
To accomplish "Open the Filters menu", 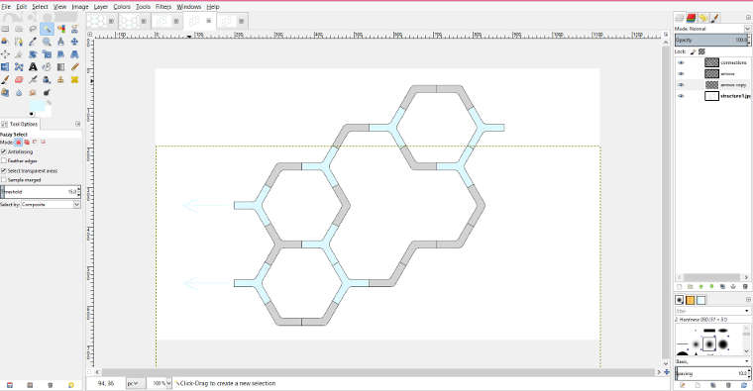I will click(163, 7).
